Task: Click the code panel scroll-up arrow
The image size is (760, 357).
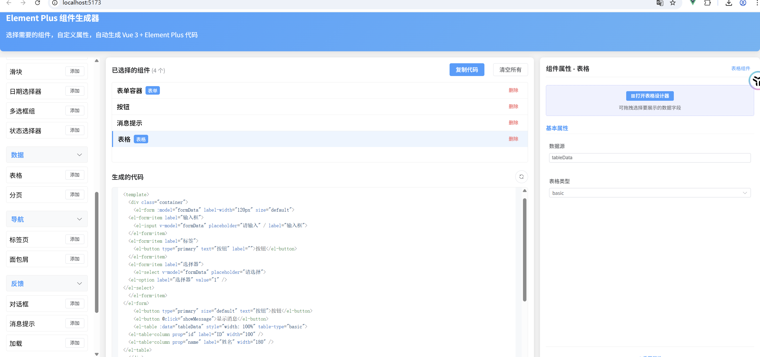Action: point(524,191)
